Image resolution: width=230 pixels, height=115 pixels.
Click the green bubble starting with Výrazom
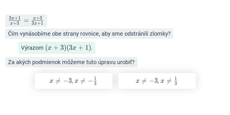[57, 48]
